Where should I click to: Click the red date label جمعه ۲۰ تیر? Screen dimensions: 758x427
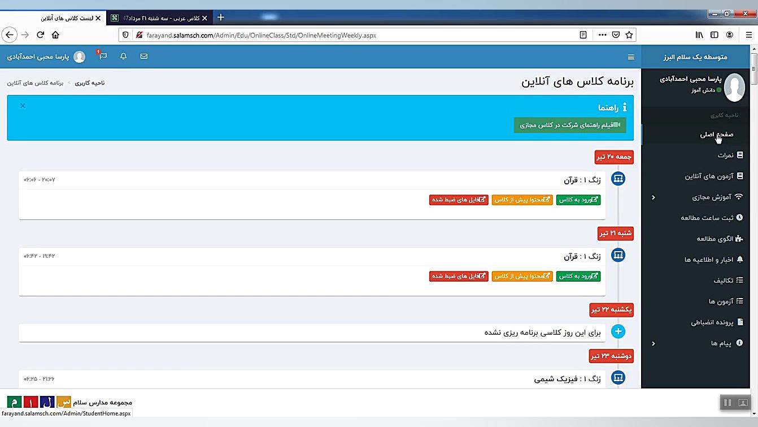(x=614, y=157)
